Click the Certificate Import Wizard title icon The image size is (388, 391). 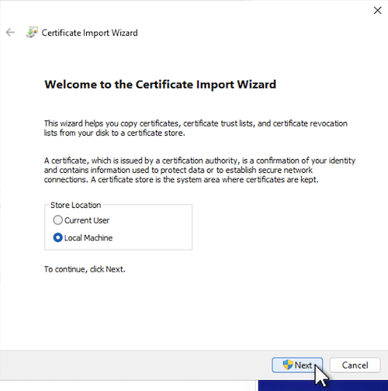point(32,33)
